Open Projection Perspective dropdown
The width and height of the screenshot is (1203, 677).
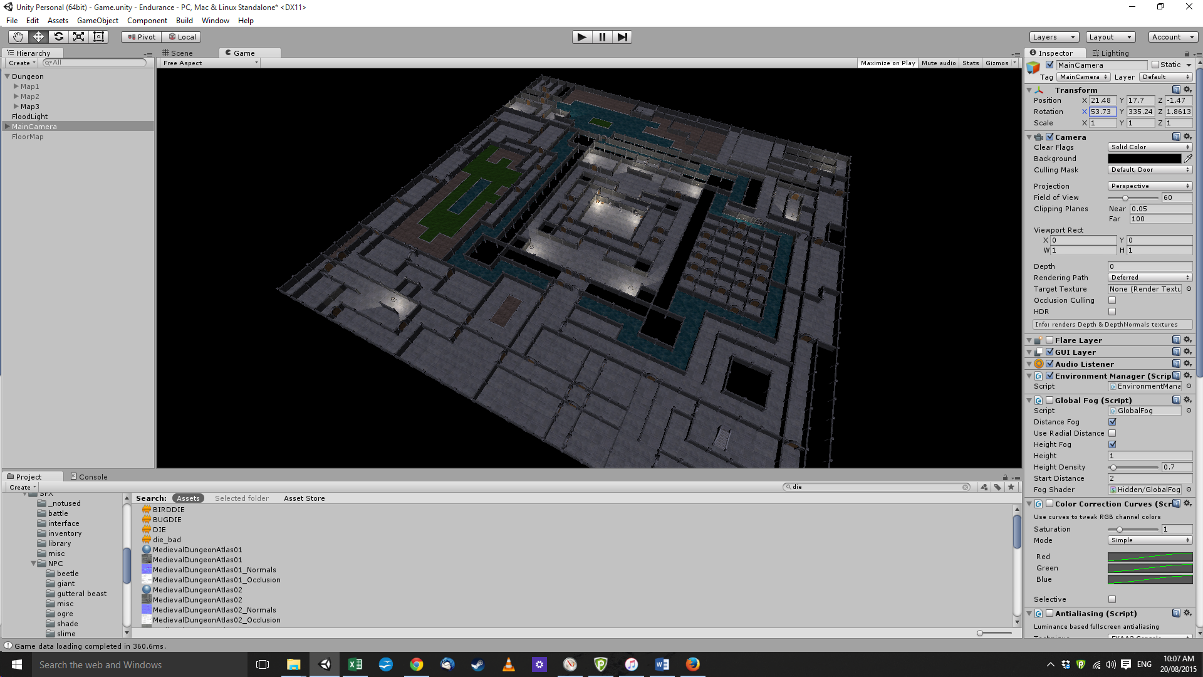[x=1150, y=186]
